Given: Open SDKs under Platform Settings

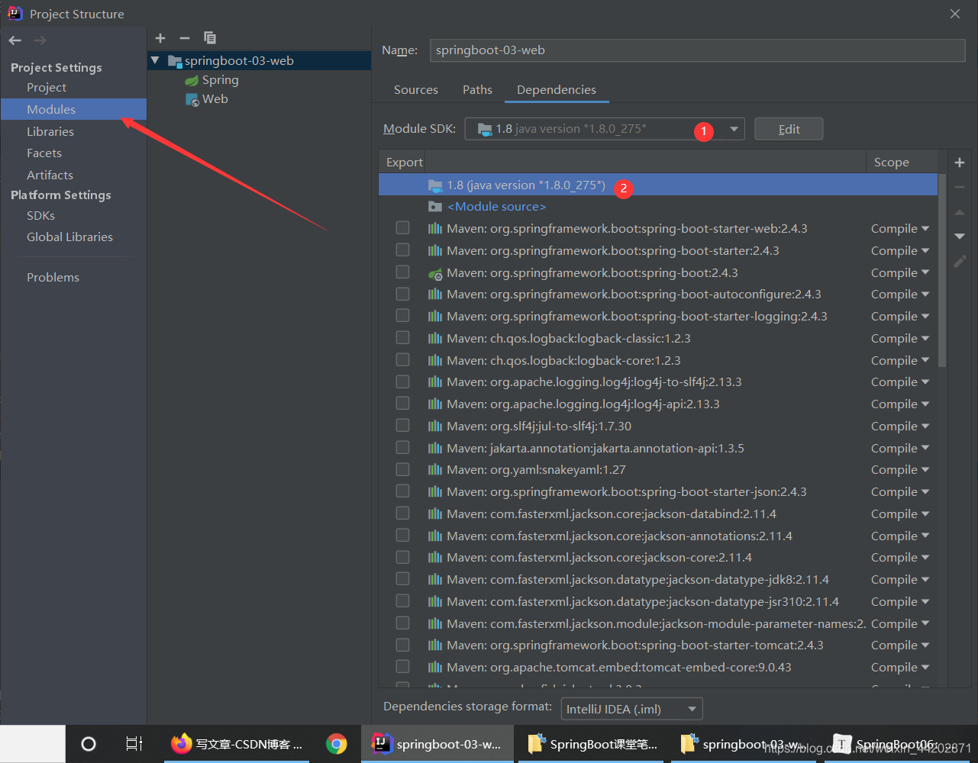Looking at the screenshot, I should point(40,216).
